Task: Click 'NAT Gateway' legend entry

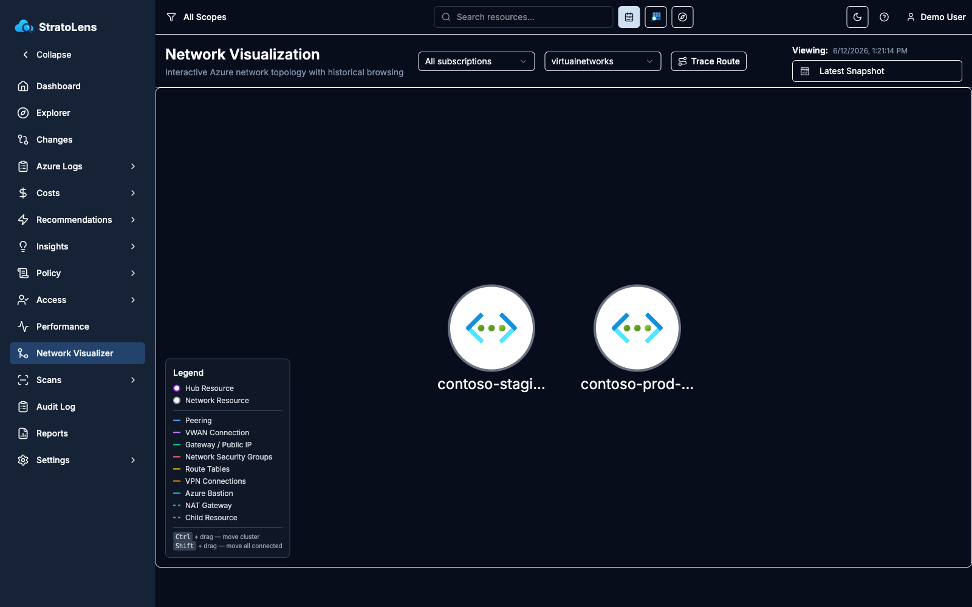Action: click(x=208, y=506)
